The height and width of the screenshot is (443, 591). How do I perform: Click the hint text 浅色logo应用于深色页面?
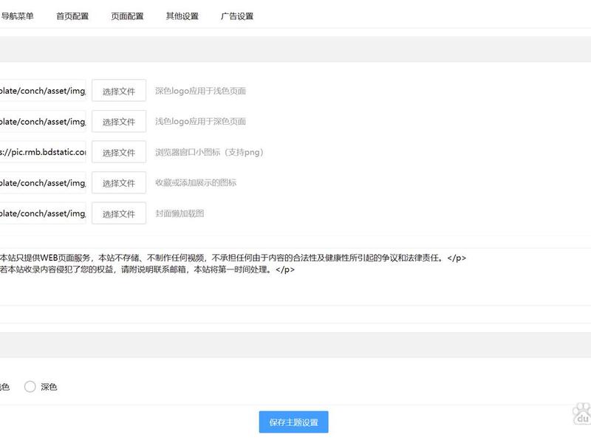pyautogui.click(x=200, y=121)
